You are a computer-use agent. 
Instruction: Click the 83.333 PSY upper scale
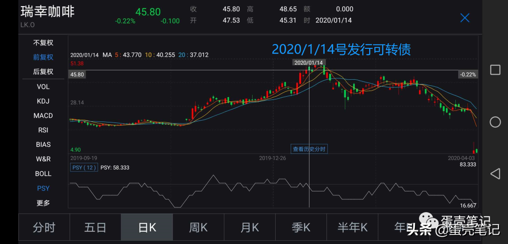pyautogui.click(x=468, y=165)
